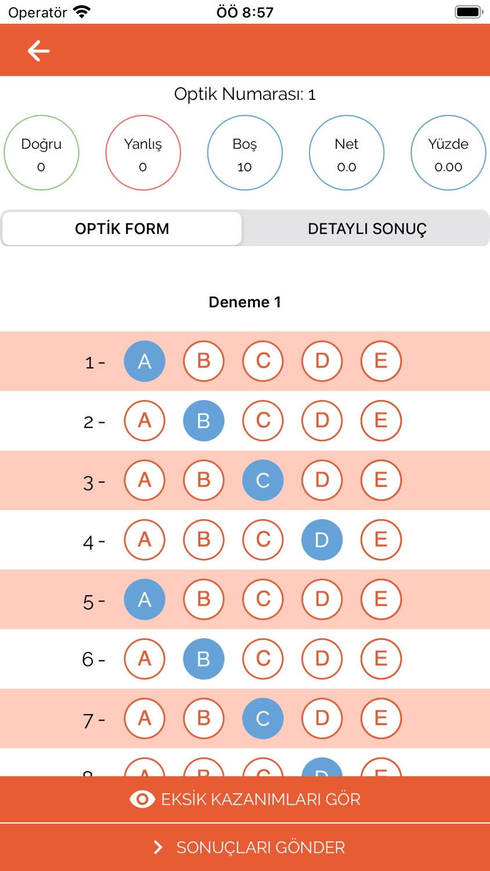Tap the battery indicator icon
The height and width of the screenshot is (871, 490).
pos(469,12)
